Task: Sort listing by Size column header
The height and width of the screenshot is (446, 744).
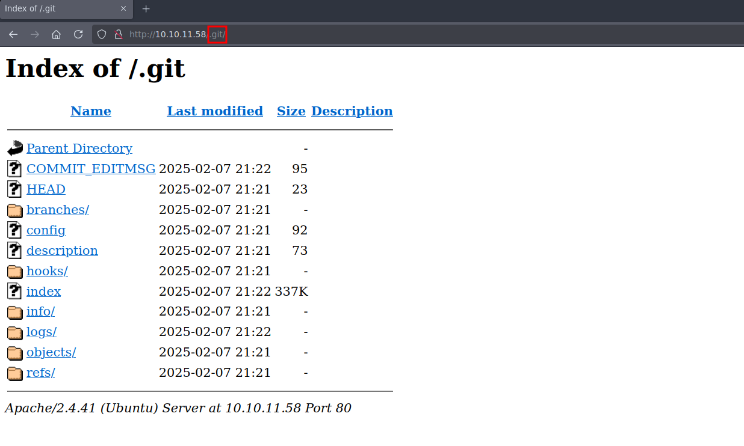Action: pyautogui.click(x=291, y=111)
